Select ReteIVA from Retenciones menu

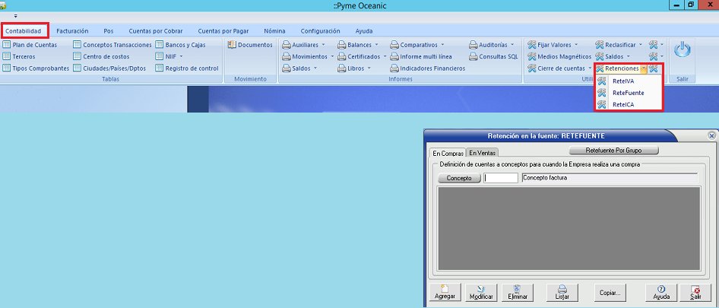[622, 81]
